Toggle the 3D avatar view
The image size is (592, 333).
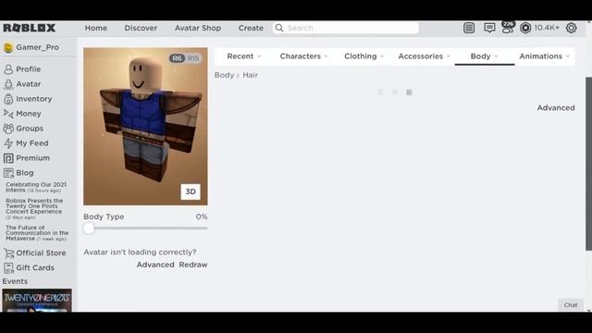(191, 191)
